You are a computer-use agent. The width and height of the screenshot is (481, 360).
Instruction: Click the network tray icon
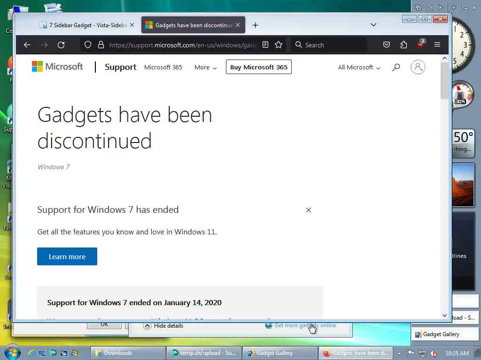[422, 353]
